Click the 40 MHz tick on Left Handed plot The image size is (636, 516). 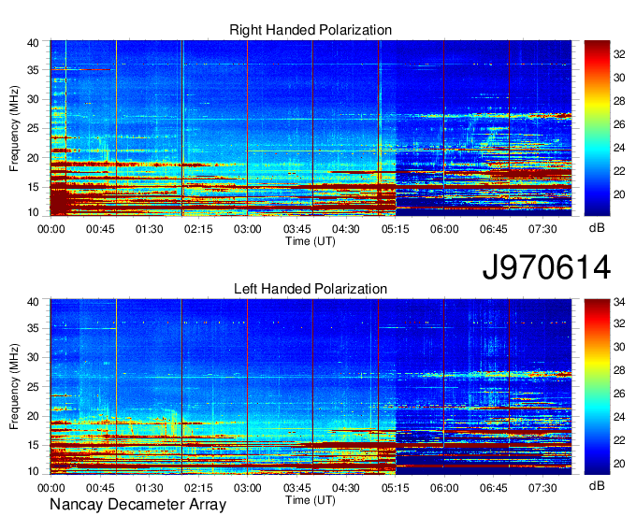[x=33, y=302]
